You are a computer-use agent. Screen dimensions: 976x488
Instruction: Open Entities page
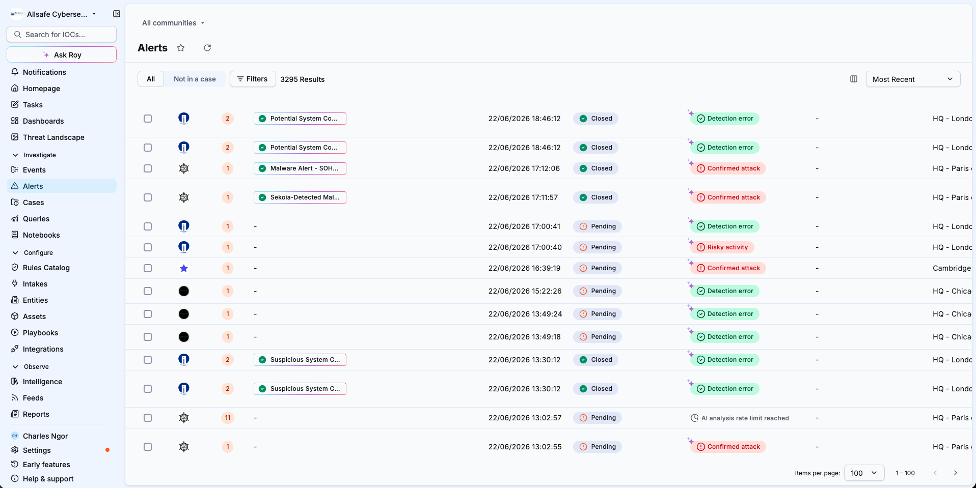pyautogui.click(x=61, y=300)
